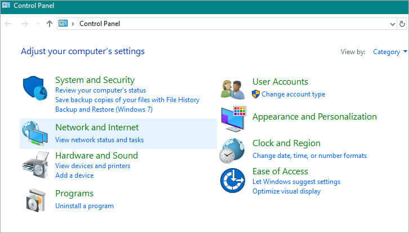Open the recent locations dropdown arrow
The image size is (409, 233).
(x=38, y=24)
